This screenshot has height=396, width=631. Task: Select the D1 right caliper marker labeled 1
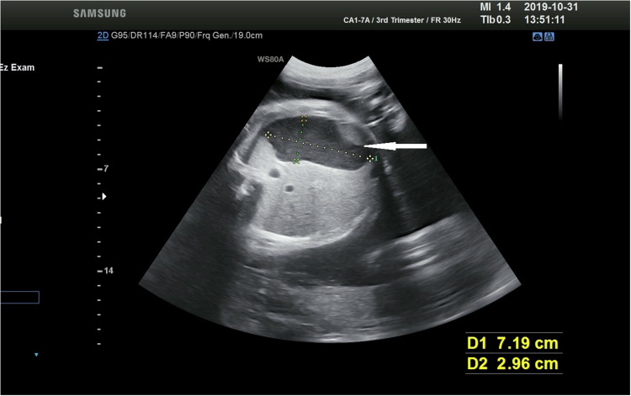pos(371,158)
